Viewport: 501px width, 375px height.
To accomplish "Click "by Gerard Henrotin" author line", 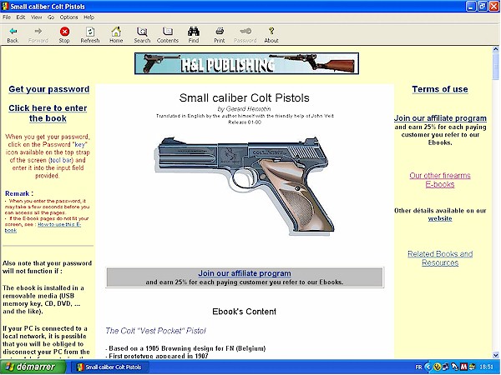I will pyautogui.click(x=244, y=108).
